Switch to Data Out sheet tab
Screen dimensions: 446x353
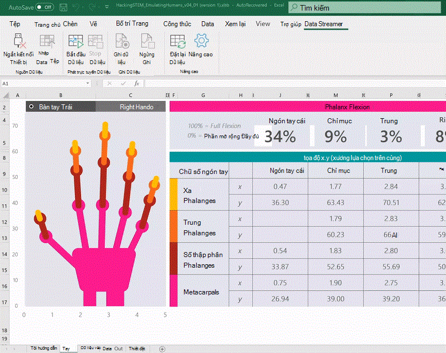point(113,349)
